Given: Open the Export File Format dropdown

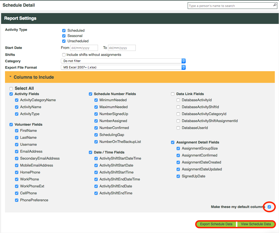Looking at the screenshot, I should [123, 67].
